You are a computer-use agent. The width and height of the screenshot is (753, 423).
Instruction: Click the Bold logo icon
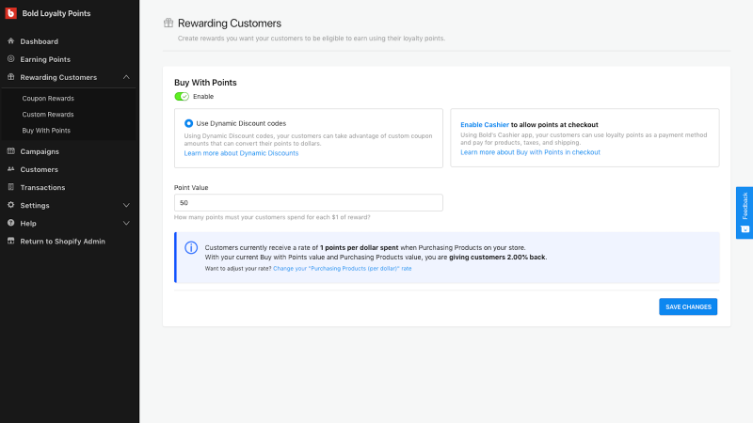[x=10, y=13]
